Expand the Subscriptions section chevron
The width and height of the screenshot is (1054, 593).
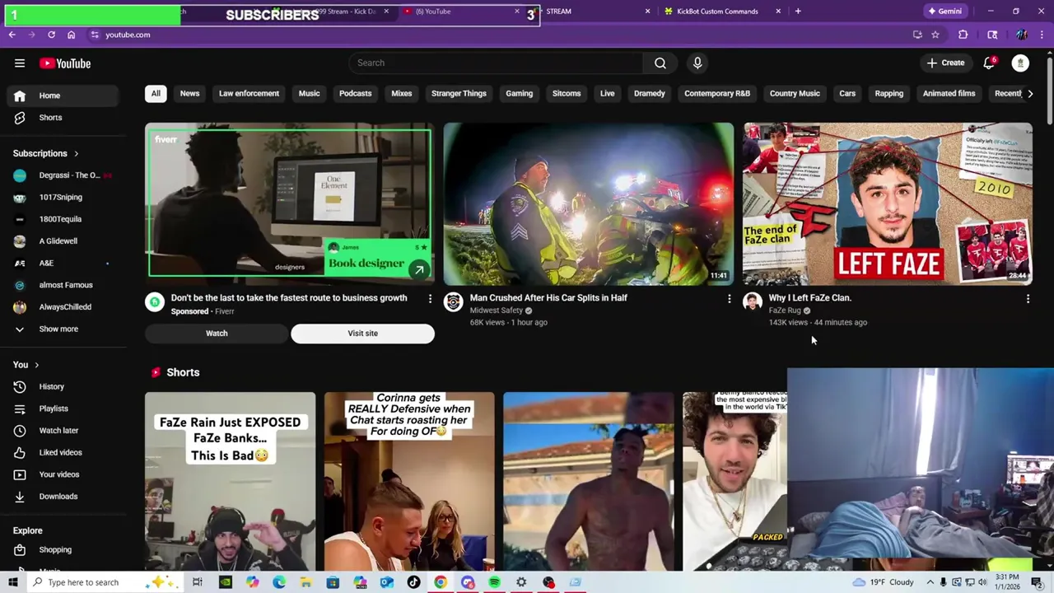point(77,153)
